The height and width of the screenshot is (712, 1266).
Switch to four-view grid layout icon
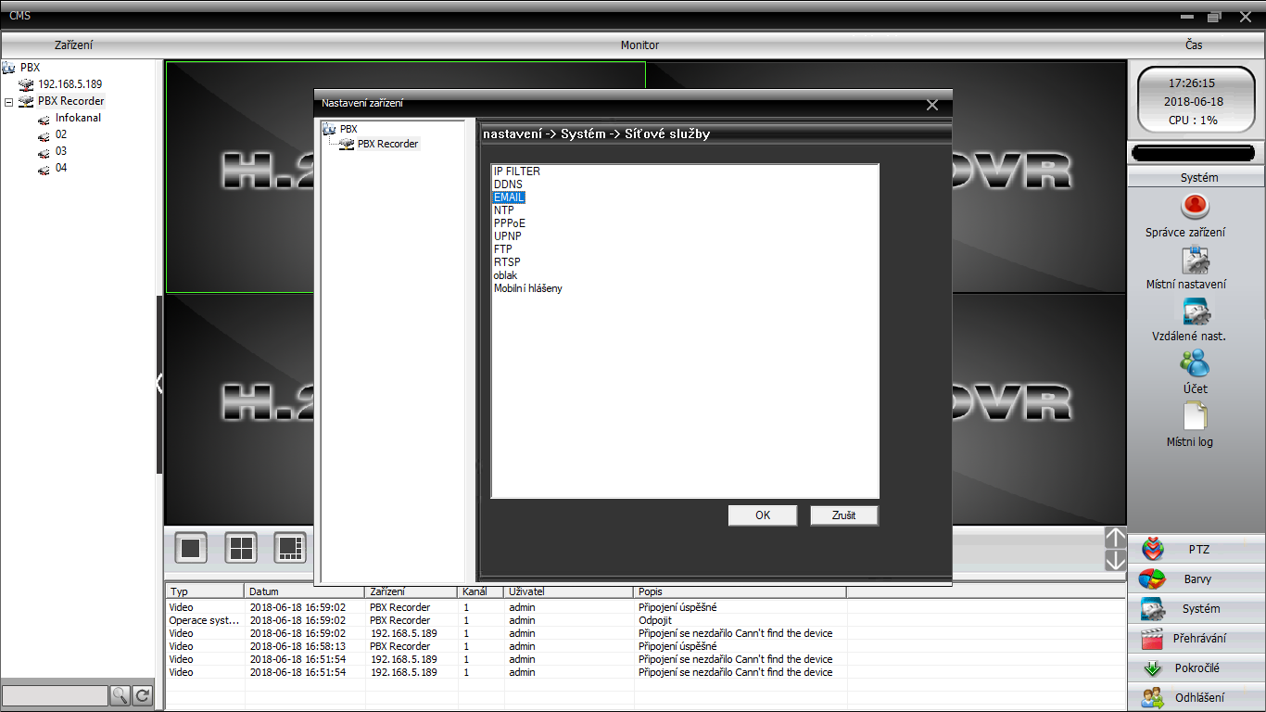241,548
